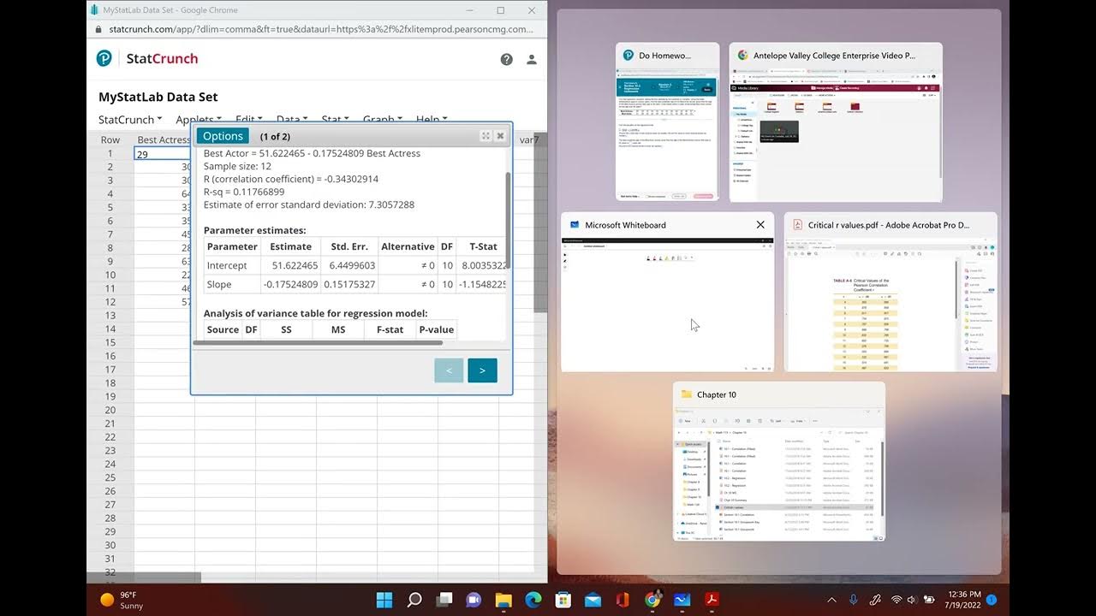1096x616 pixels.
Task: Go to next result page arrow
Action: [x=482, y=370]
